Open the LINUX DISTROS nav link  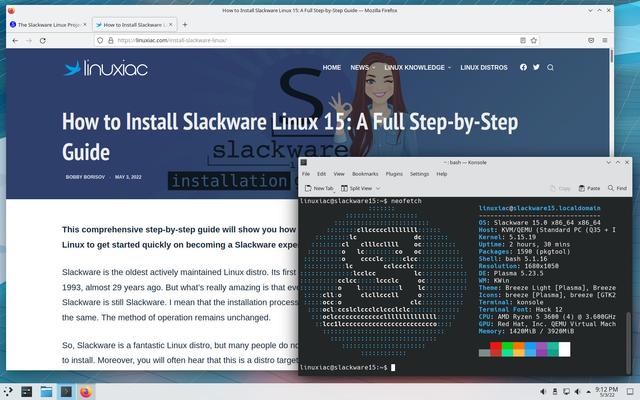click(484, 67)
